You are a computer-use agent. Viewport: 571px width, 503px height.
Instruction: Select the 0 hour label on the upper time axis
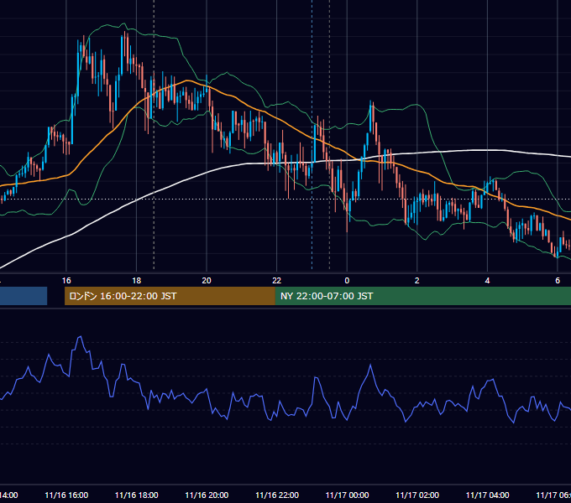[x=347, y=281]
